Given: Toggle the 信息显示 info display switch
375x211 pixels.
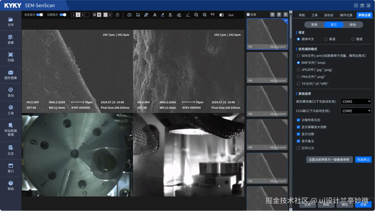Looking at the screenshot, I should (x=40, y=15).
